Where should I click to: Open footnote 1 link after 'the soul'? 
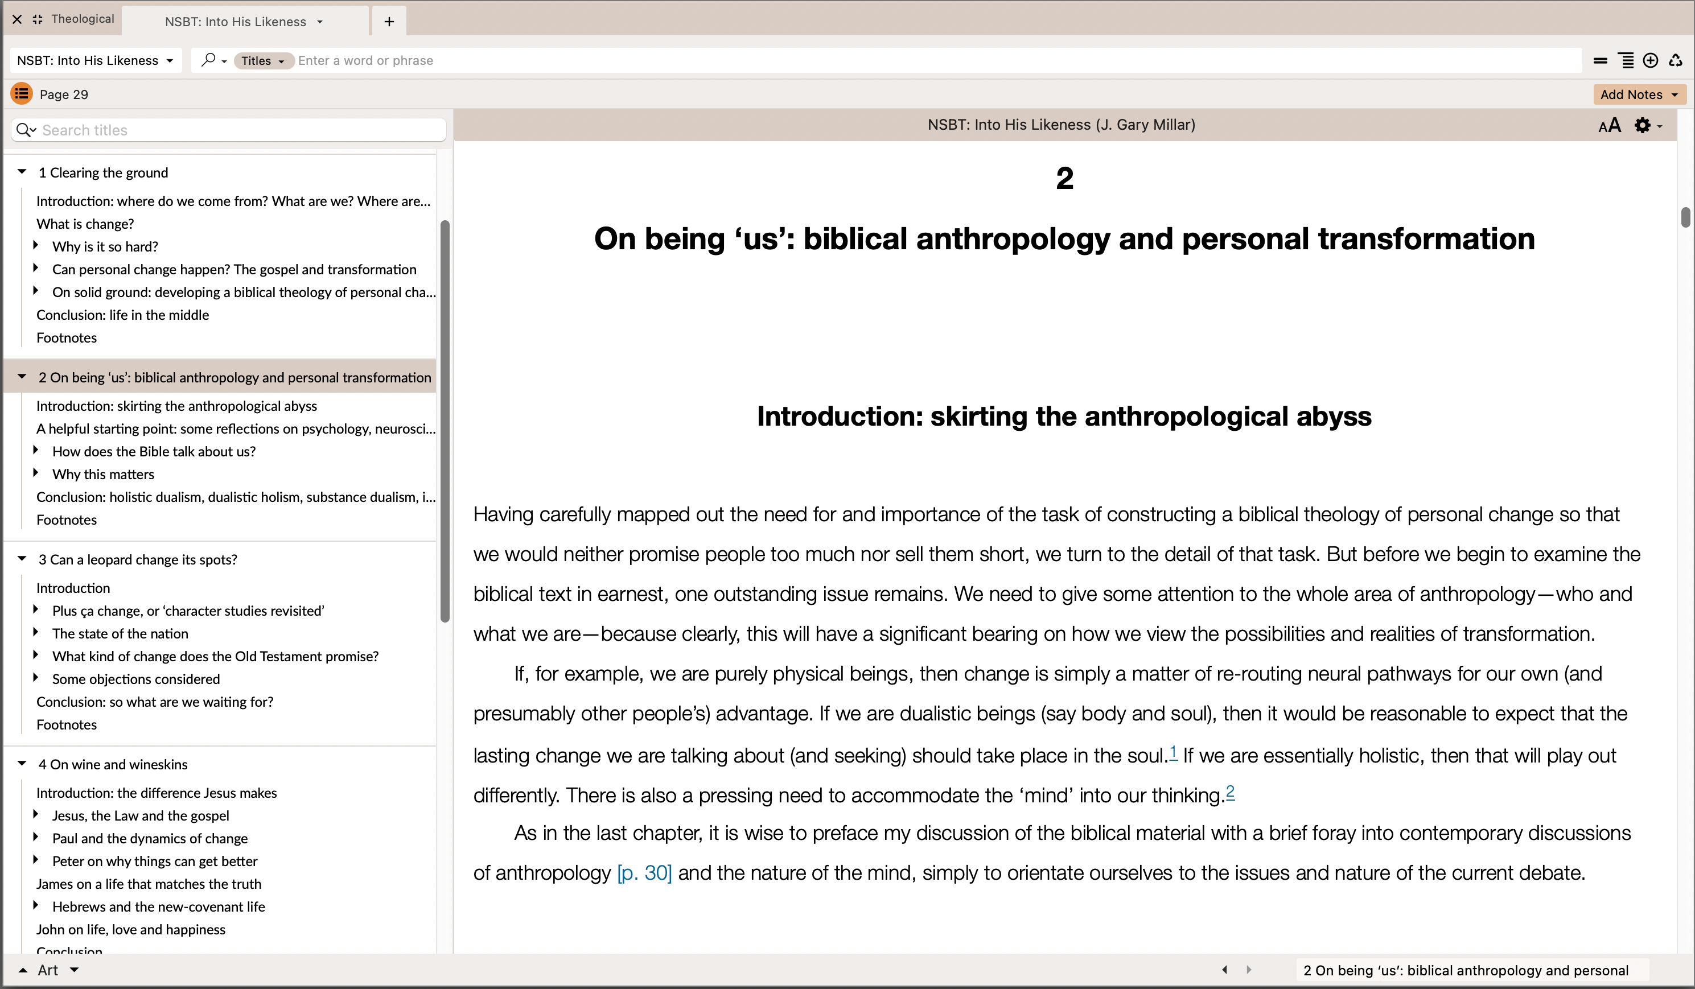pos(1173,752)
